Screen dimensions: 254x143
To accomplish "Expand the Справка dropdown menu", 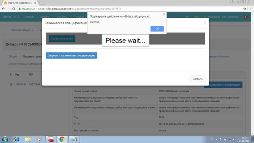I will point(46,17).
